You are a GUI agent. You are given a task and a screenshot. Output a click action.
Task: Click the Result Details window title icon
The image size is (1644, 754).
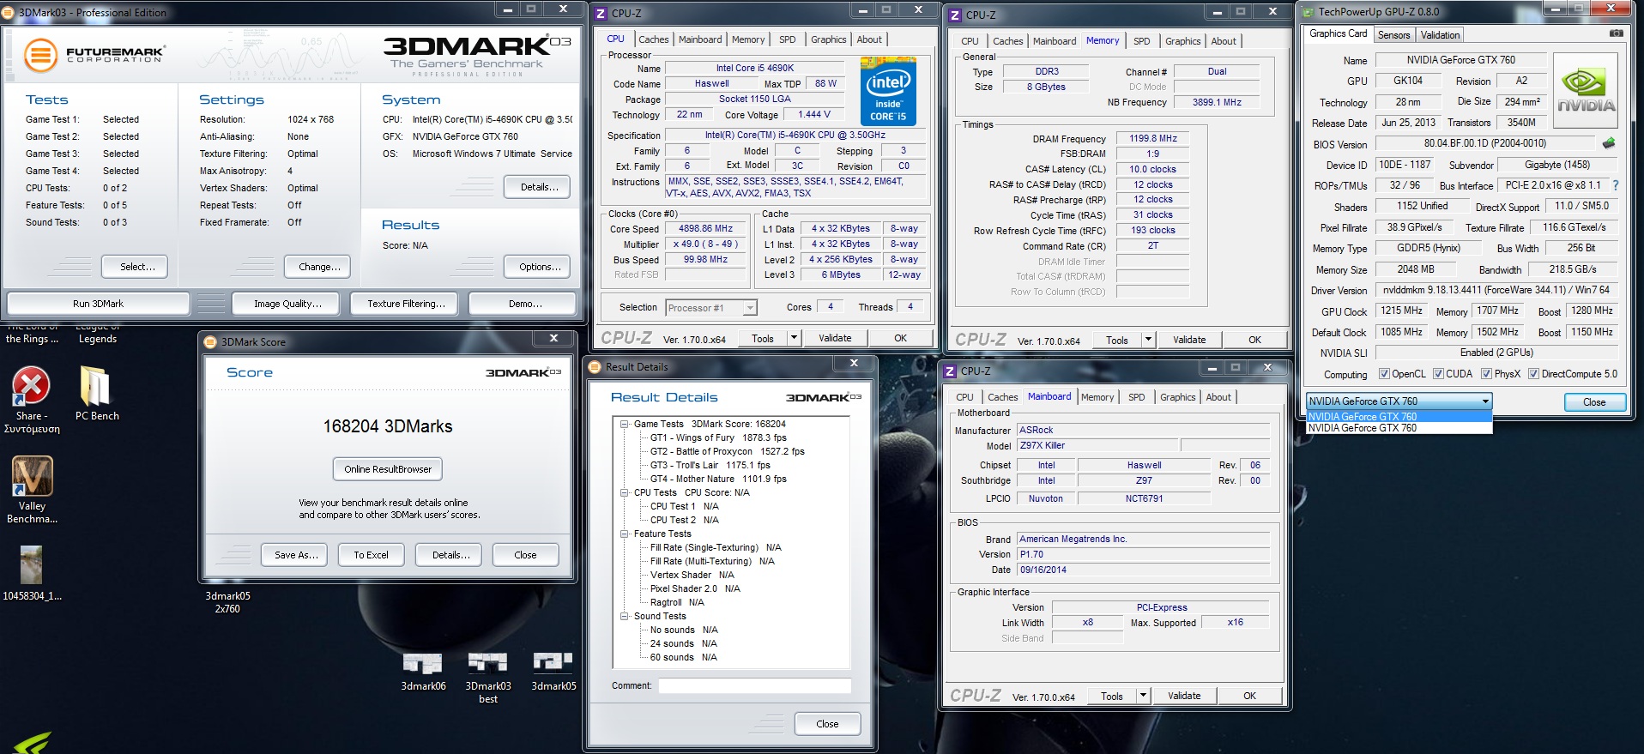(x=595, y=366)
